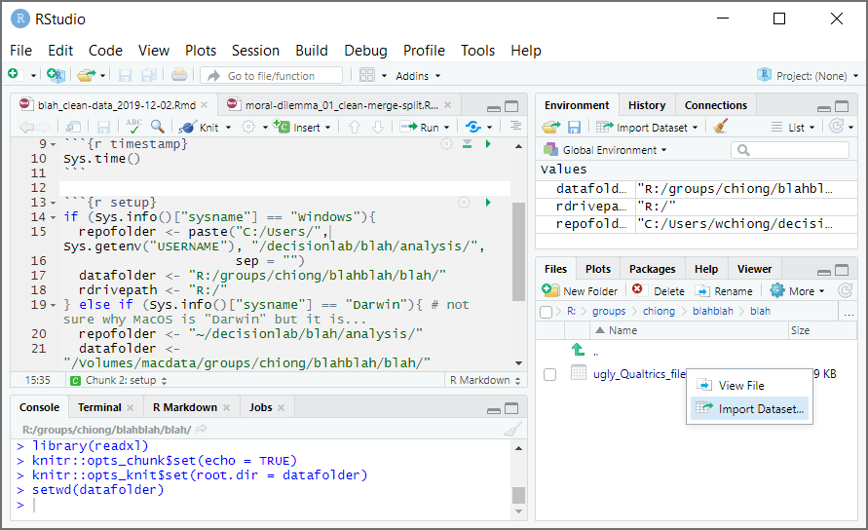Image resolution: width=868 pixels, height=530 pixels.
Task: Check the ugly_Qualtrics_file checkbox
Action: [549, 374]
